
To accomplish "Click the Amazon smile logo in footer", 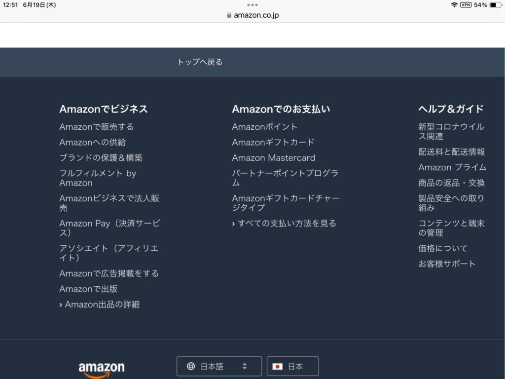I will pyautogui.click(x=102, y=370).
